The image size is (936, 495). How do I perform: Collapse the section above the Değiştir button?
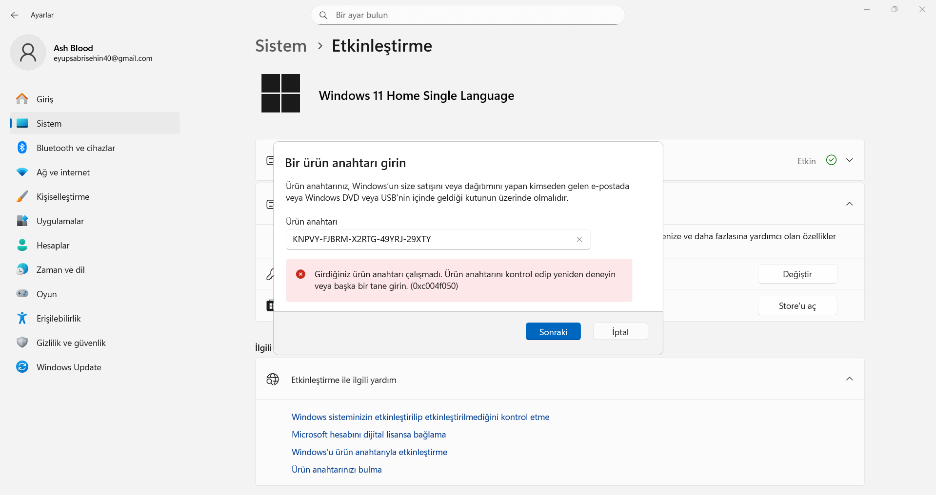pos(850,204)
